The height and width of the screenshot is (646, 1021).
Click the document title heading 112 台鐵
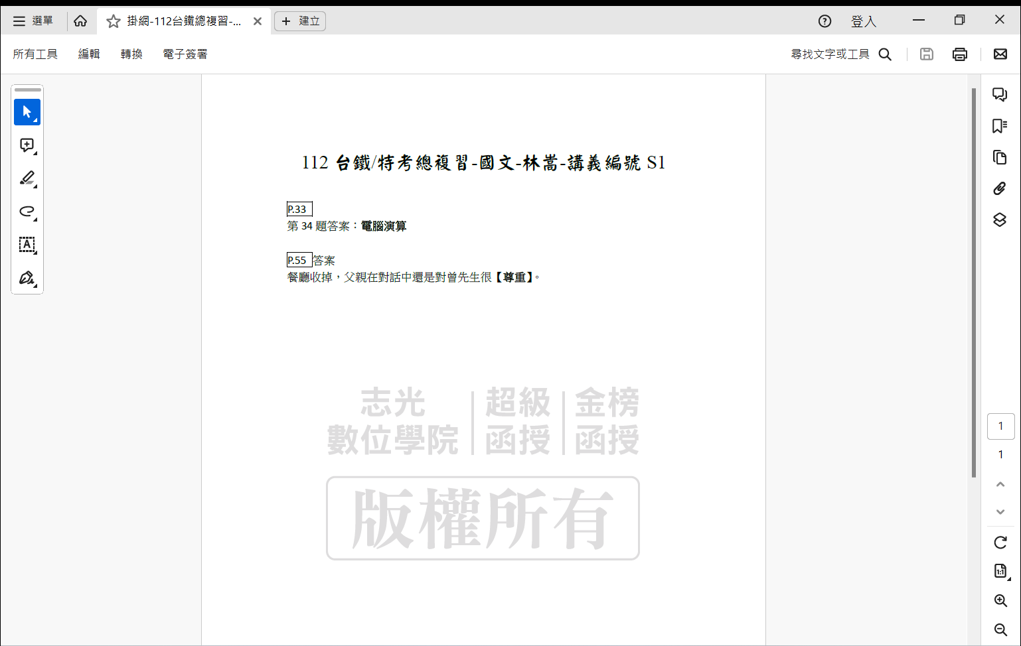pos(483,162)
